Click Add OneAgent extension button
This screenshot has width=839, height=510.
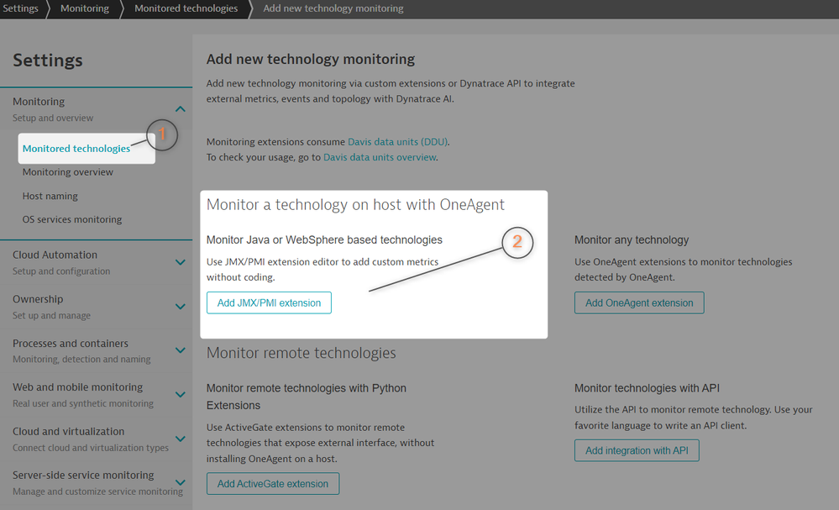coord(639,302)
